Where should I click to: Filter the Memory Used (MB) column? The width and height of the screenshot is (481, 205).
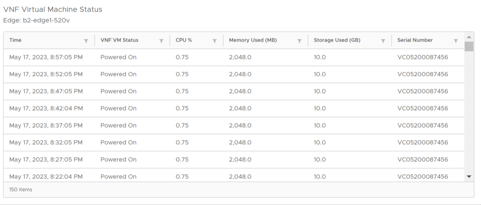click(x=299, y=41)
